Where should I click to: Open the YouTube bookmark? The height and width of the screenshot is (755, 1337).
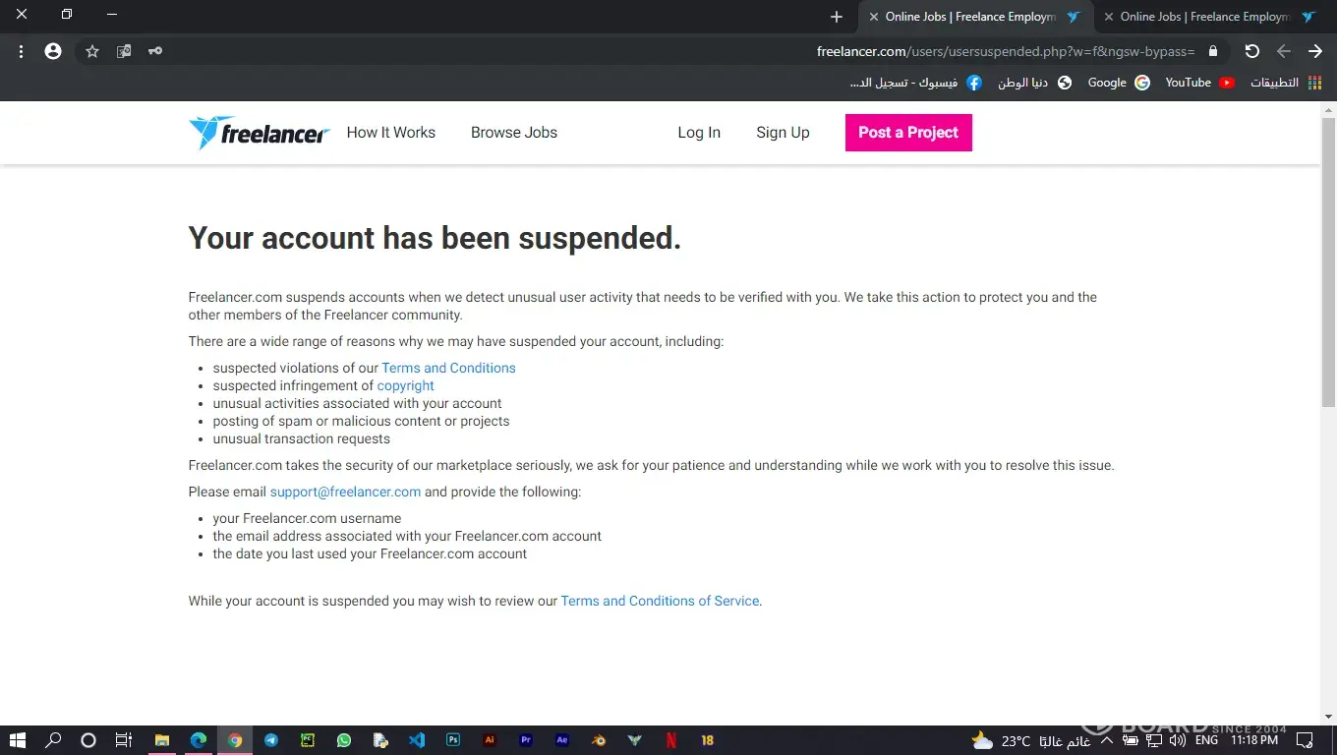[x=1198, y=83]
